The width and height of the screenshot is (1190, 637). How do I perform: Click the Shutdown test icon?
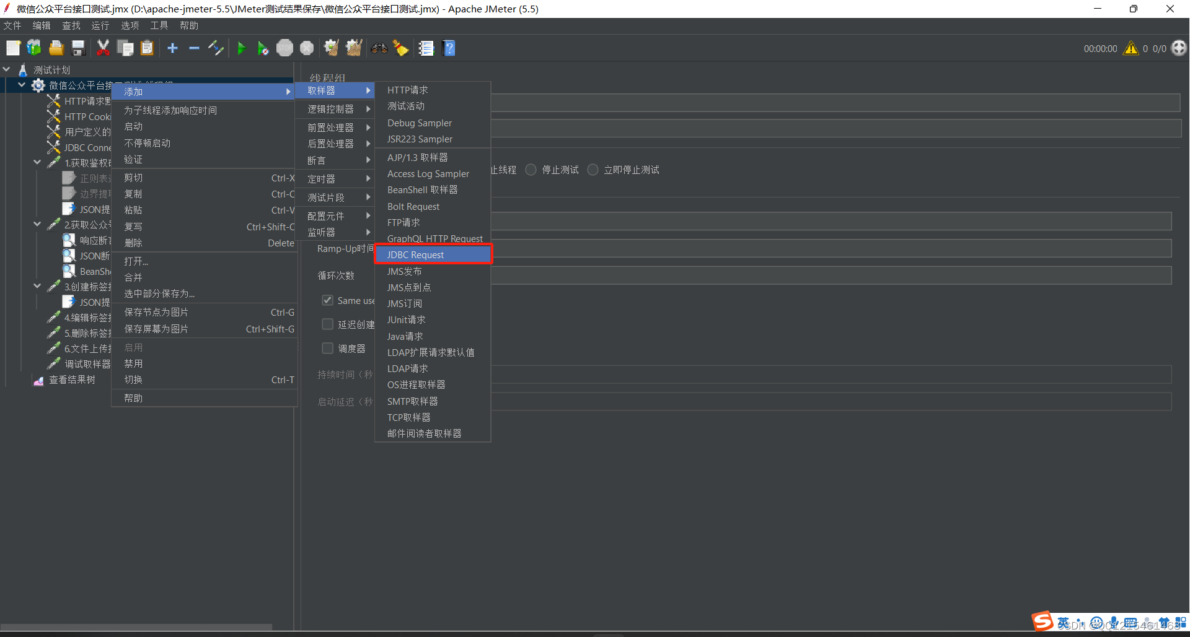coord(307,48)
